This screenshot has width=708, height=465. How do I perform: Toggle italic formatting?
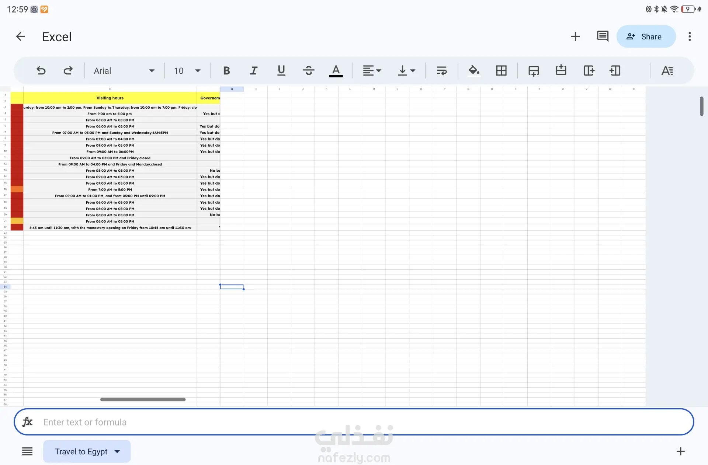254,70
